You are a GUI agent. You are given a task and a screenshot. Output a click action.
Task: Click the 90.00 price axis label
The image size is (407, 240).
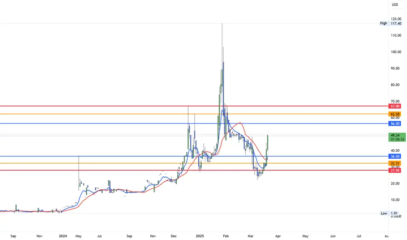[x=395, y=68]
